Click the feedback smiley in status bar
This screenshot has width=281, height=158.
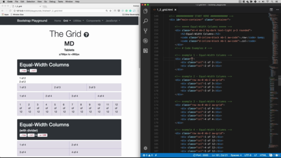click(x=271, y=155)
